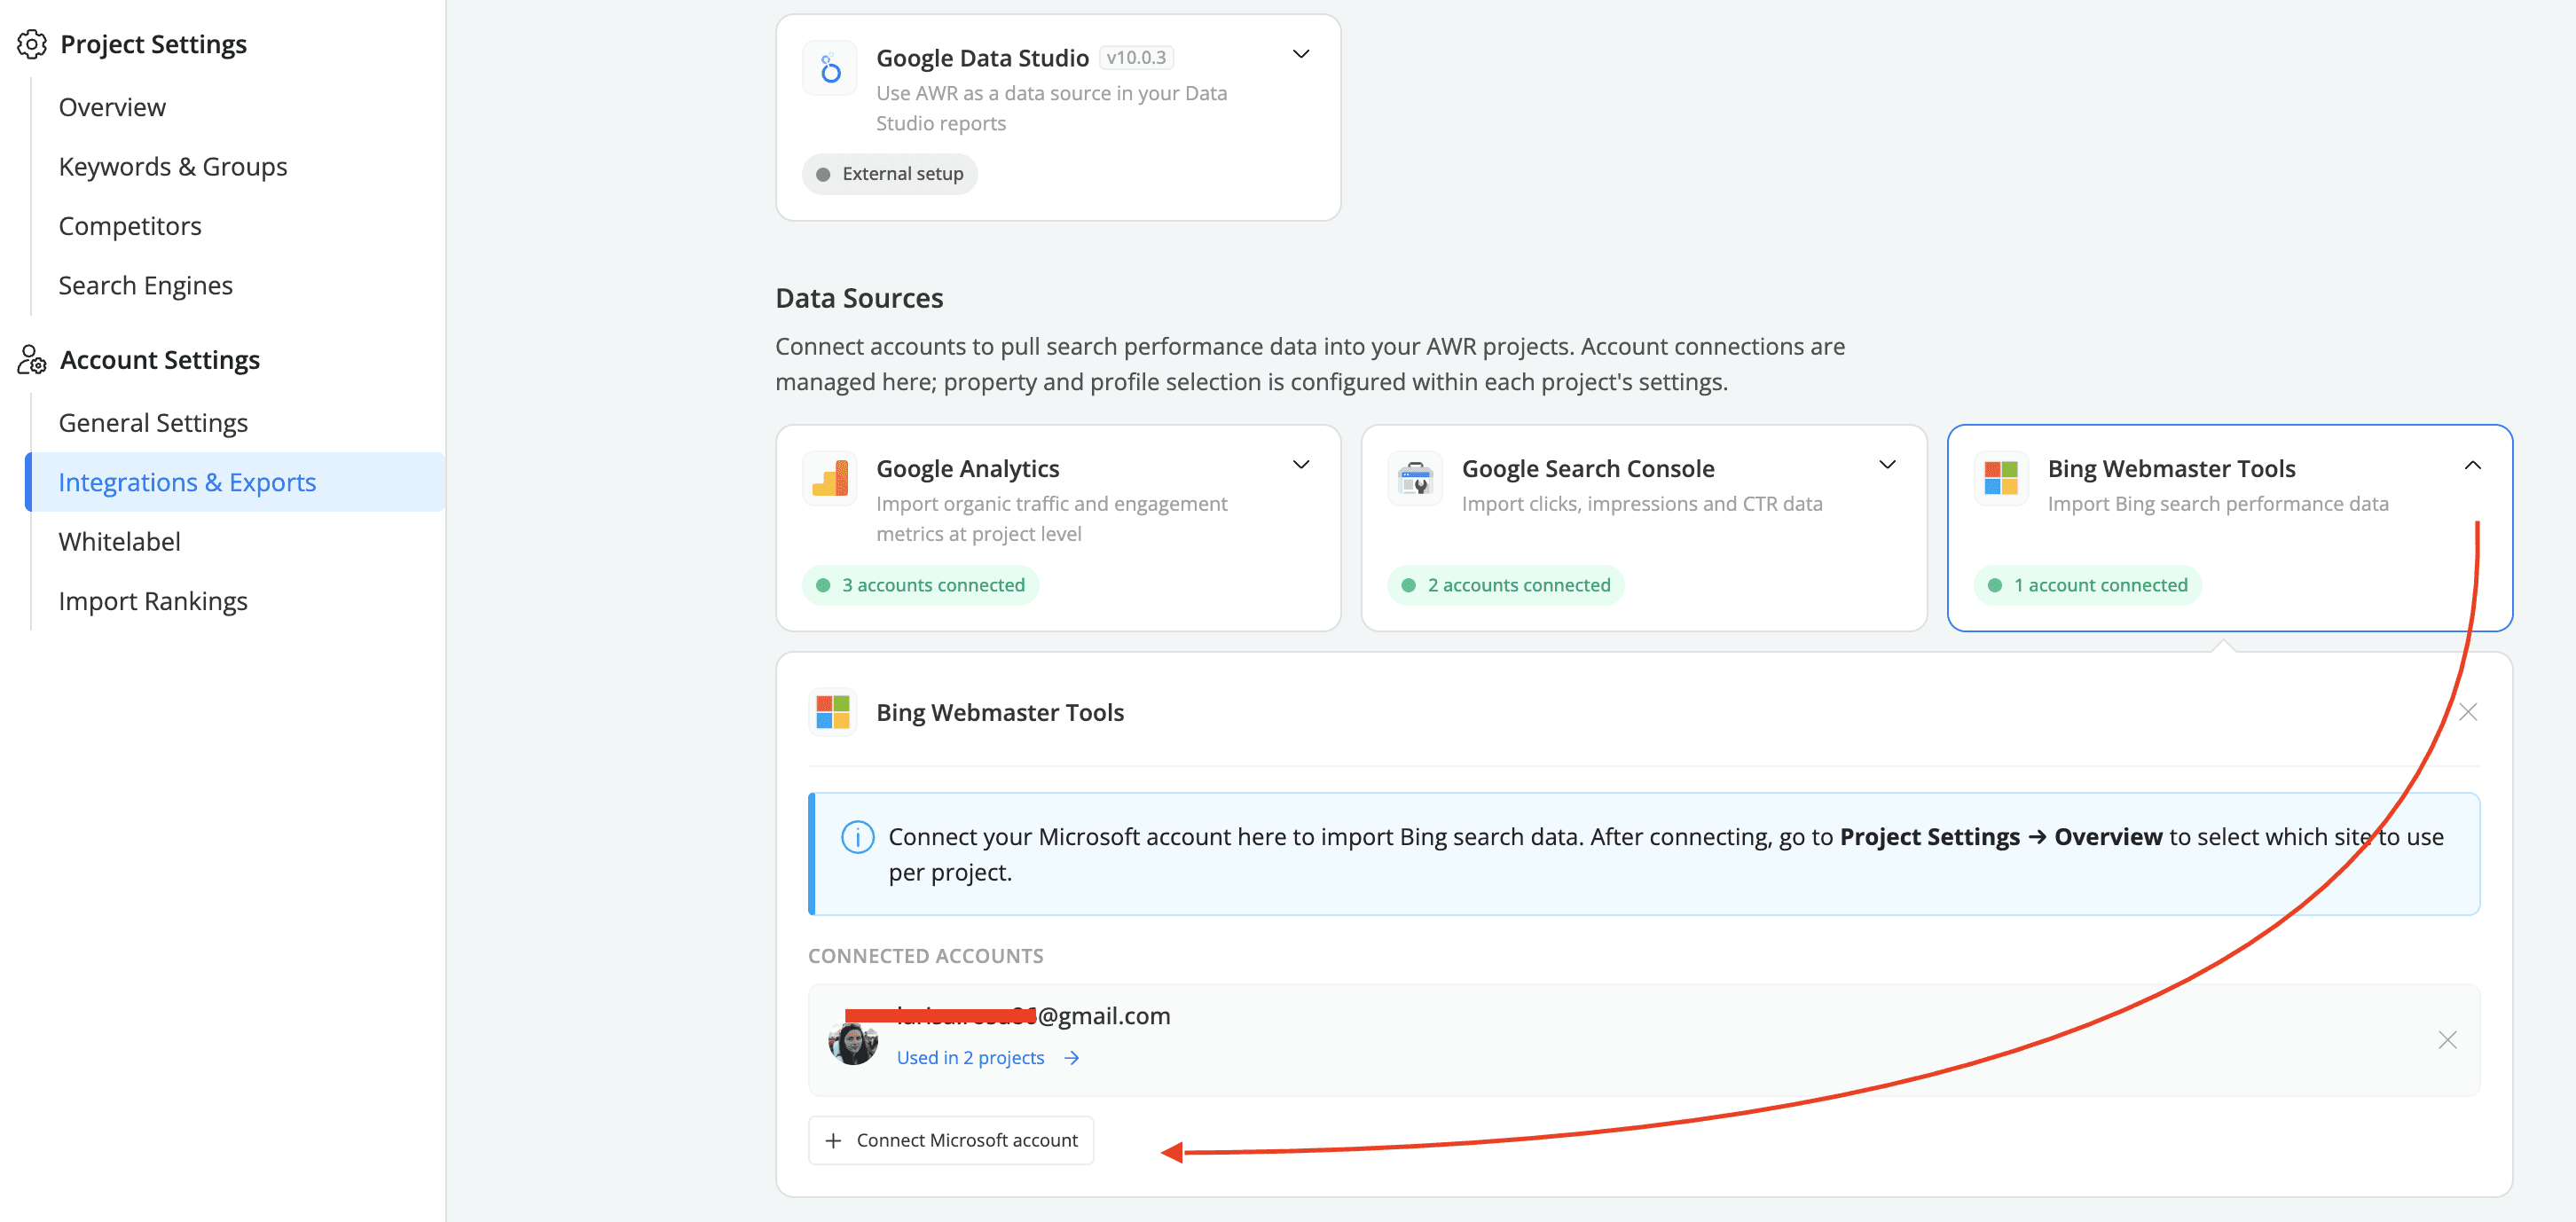Open General Settings page
This screenshot has height=1222, width=2576.
[x=153, y=423]
